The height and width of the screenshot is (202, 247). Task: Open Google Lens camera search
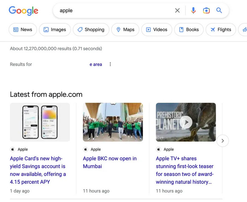[x=206, y=10]
